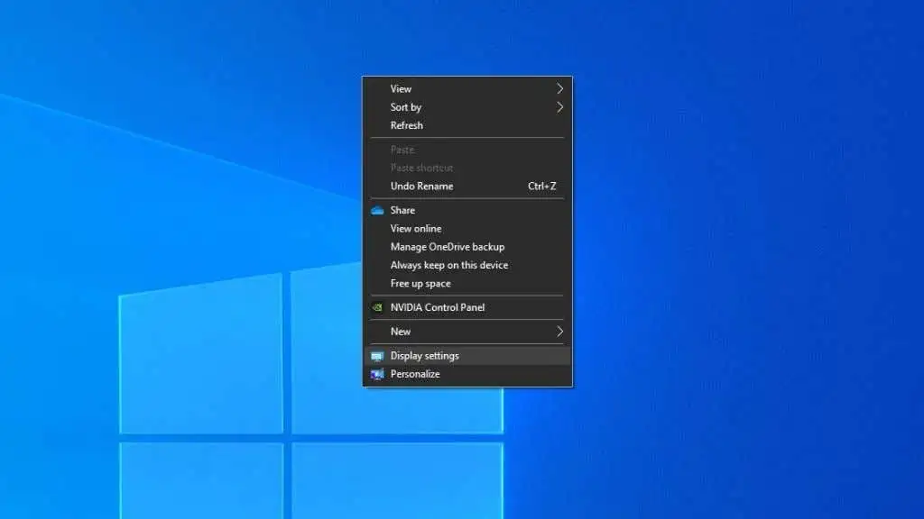Click the Ctrl+Z shortcut text

coord(541,186)
